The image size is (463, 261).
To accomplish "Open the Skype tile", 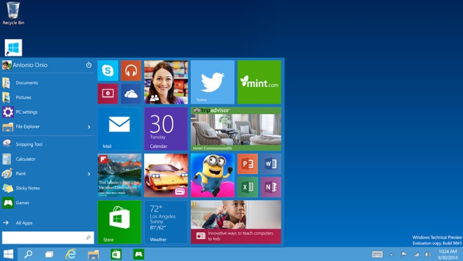I will pyautogui.click(x=108, y=71).
